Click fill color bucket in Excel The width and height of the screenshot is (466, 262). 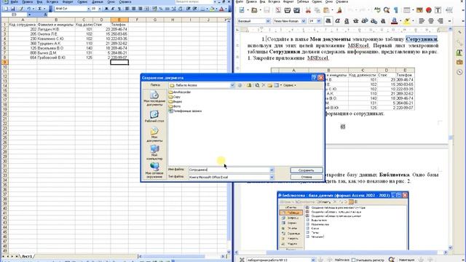(x=212, y=9)
